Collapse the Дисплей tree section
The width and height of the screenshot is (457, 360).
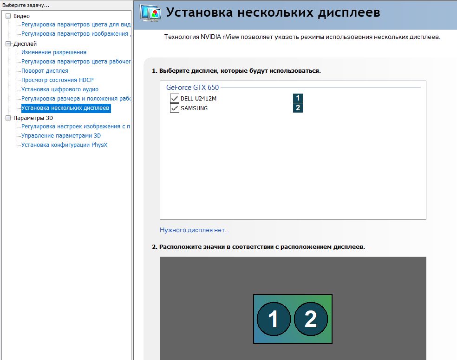coord(8,44)
